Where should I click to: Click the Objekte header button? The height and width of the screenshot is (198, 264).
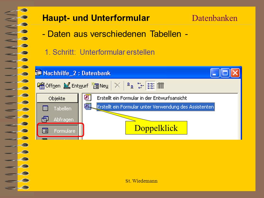click(x=57, y=98)
